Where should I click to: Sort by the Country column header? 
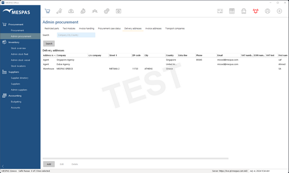coord(171,55)
